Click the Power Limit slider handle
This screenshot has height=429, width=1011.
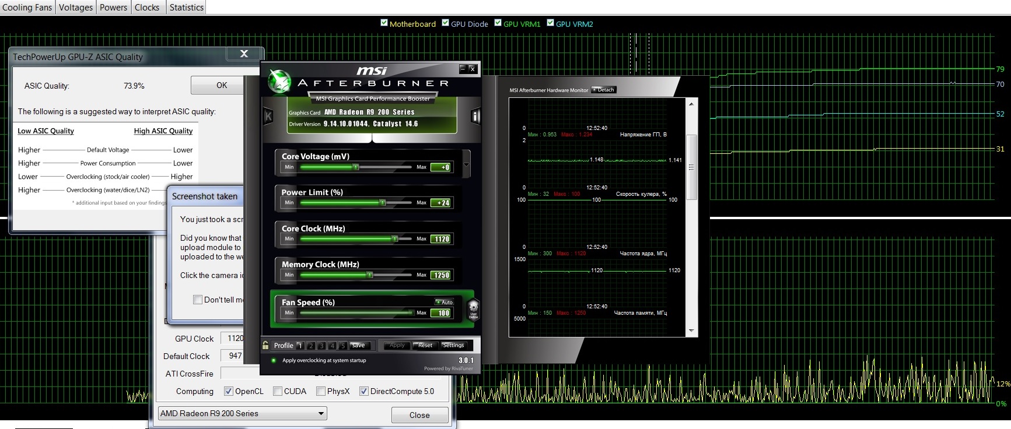(383, 203)
